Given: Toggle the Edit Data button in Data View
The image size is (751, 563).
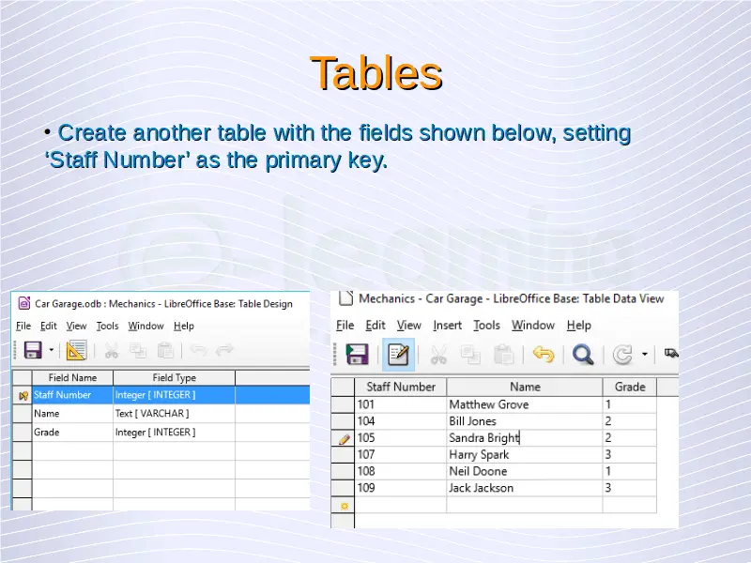Looking at the screenshot, I should click(x=398, y=355).
